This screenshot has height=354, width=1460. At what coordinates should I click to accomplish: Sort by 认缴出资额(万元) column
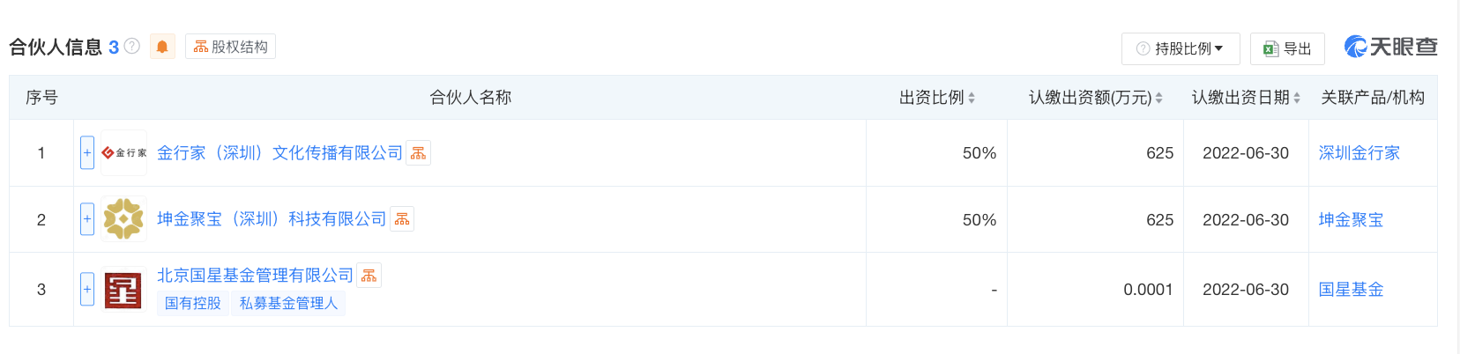(1158, 98)
